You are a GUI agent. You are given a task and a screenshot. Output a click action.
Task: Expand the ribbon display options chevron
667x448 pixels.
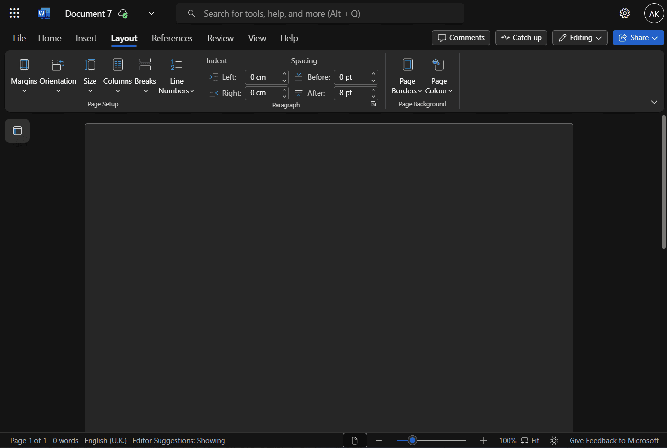pos(654,102)
